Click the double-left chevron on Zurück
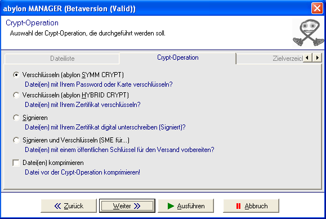 57,206
